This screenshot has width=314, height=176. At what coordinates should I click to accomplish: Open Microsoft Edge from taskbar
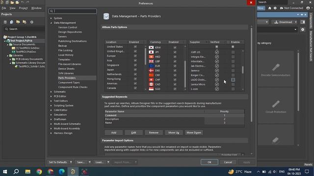62,172
